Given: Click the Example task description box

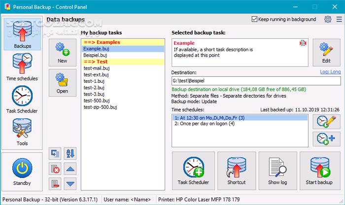Looking at the screenshot, I should 240,53.
